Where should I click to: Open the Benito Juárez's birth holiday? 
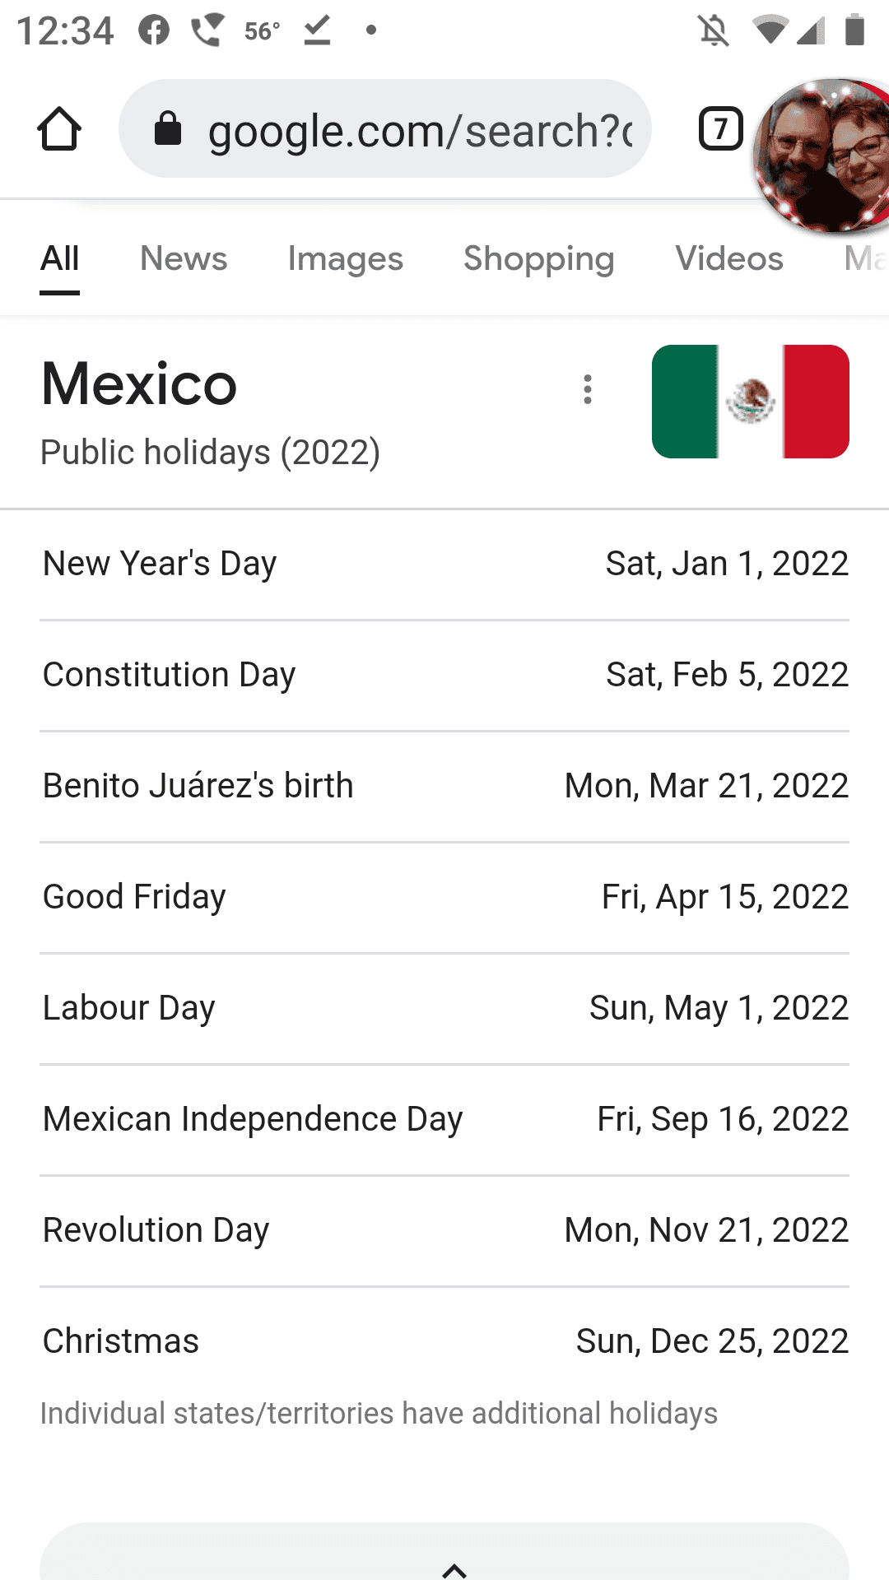(x=444, y=786)
